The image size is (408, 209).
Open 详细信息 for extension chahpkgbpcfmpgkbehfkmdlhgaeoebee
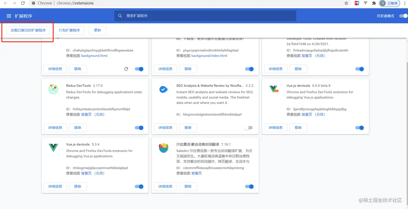[x=55, y=69]
